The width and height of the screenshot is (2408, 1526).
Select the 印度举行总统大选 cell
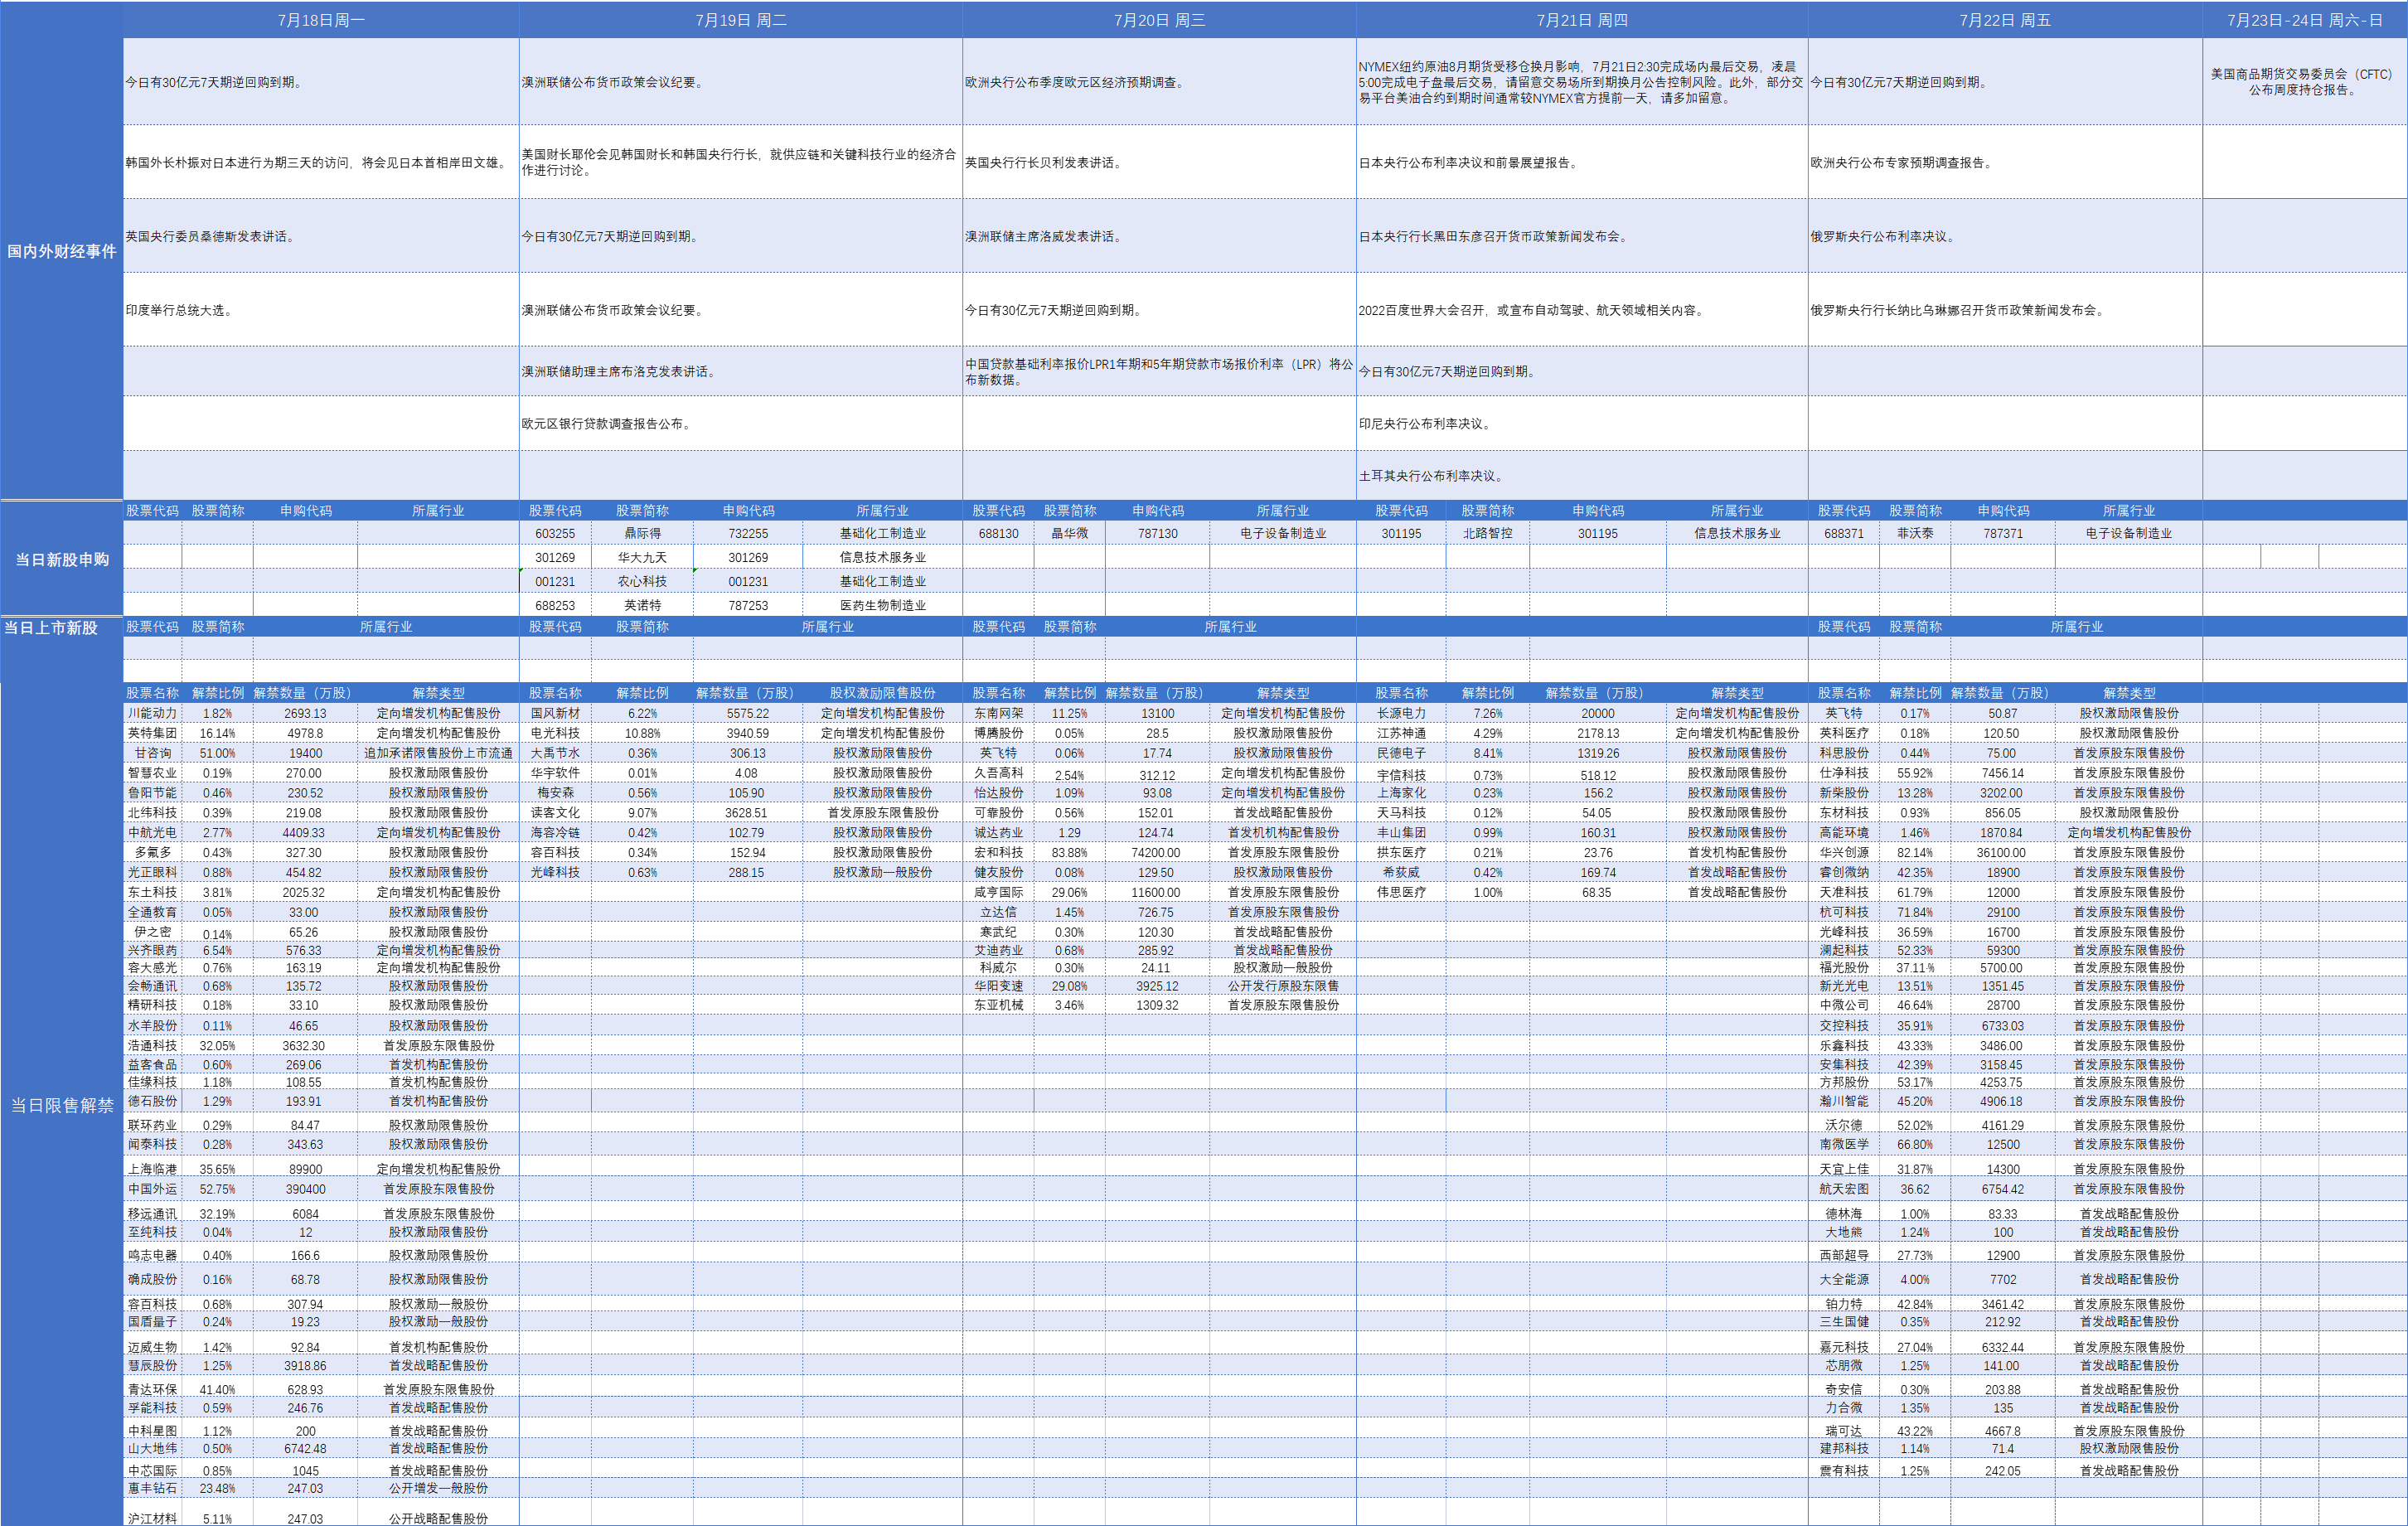pos(321,310)
